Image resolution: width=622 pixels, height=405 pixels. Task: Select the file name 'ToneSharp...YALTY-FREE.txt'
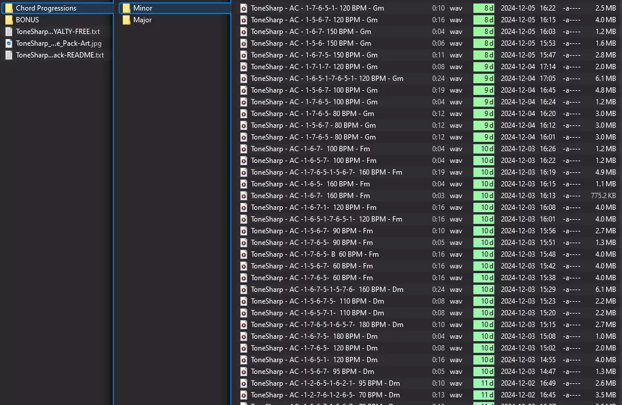pyautogui.click(x=58, y=32)
